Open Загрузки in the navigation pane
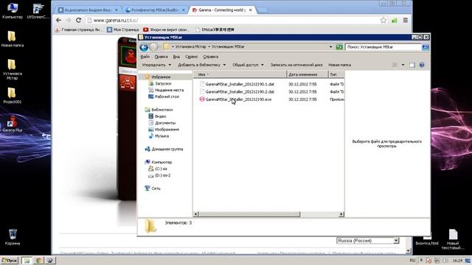 coord(163,83)
